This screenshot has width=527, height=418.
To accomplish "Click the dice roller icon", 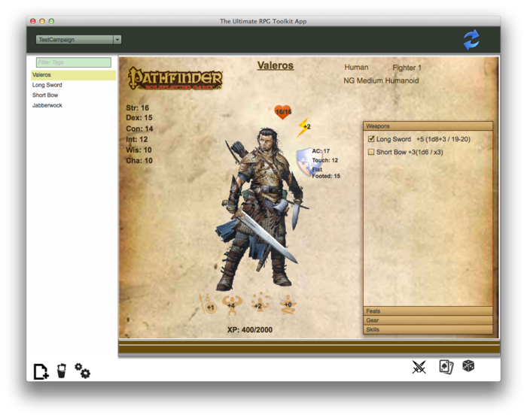I will (468, 365).
